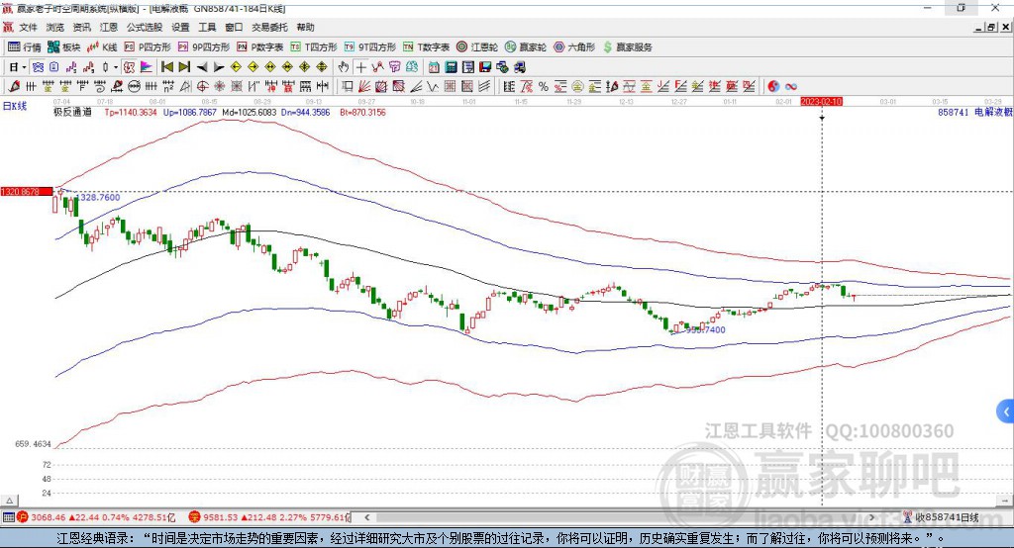Viewport: 1014px width, 548px height.
Task: Open the T四方形 tool
Action: tap(314, 47)
